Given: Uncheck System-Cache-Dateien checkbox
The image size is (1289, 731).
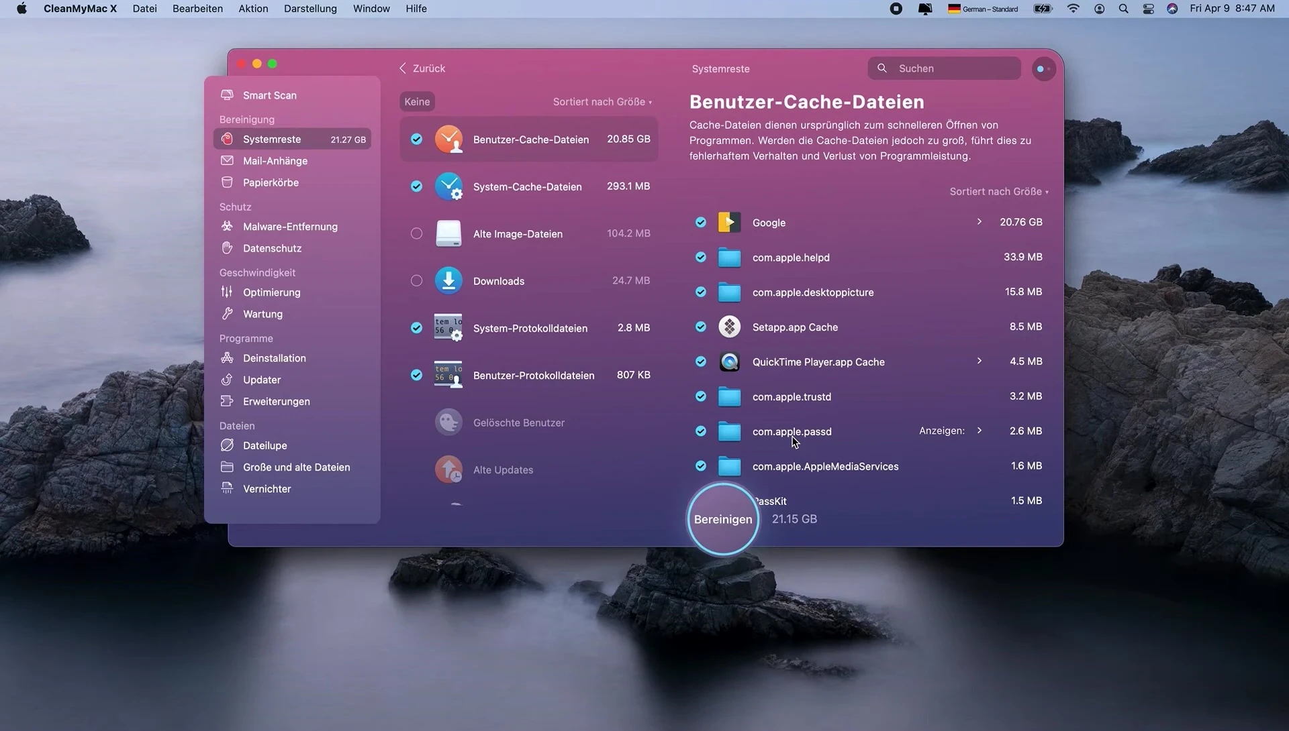Looking at the screenshot, I should click(x=417, y=186).
